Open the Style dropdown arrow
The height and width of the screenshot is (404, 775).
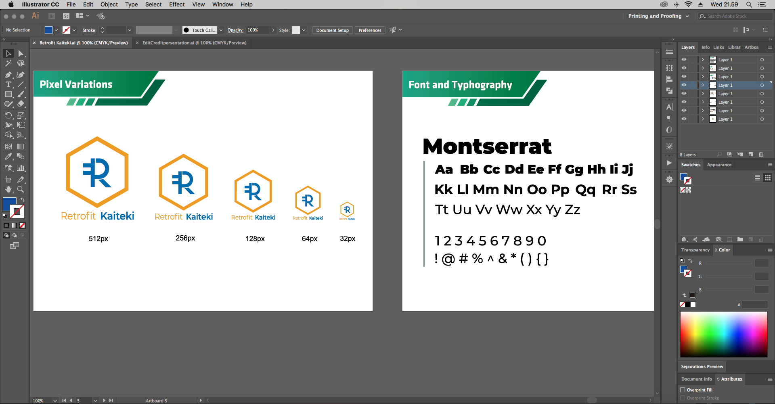pos(304,30)
